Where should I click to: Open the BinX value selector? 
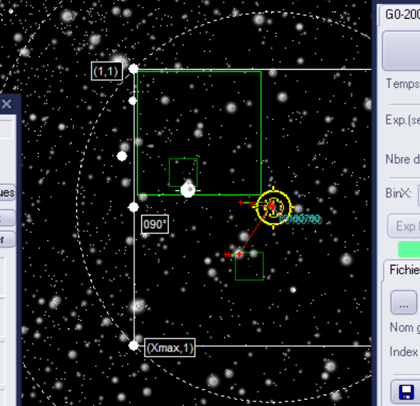[418, 195]
